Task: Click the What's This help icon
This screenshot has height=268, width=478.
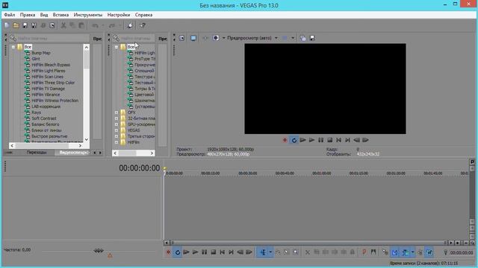Action: (x=143, y=25)
